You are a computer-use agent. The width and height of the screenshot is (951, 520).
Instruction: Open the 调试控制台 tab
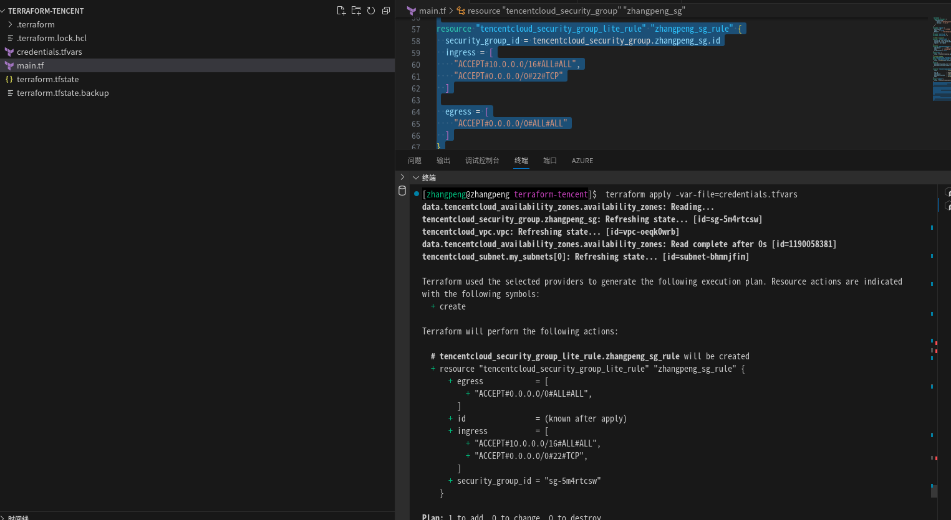(482, 161)
